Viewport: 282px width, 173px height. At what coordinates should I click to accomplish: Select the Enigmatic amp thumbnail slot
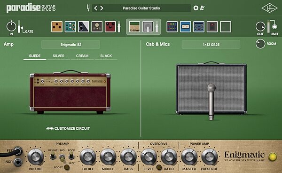(x=134, y=27)
